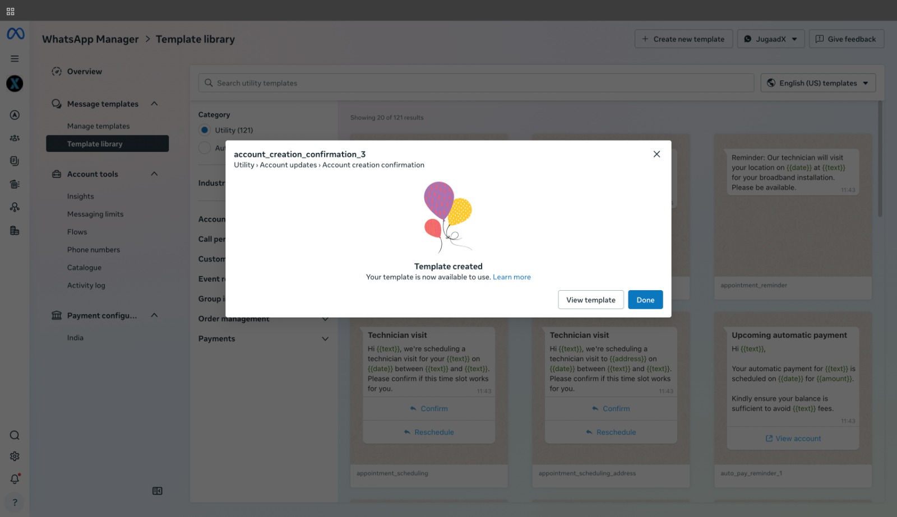
Task: Open the settings gear icon
Action: [15, 457]
